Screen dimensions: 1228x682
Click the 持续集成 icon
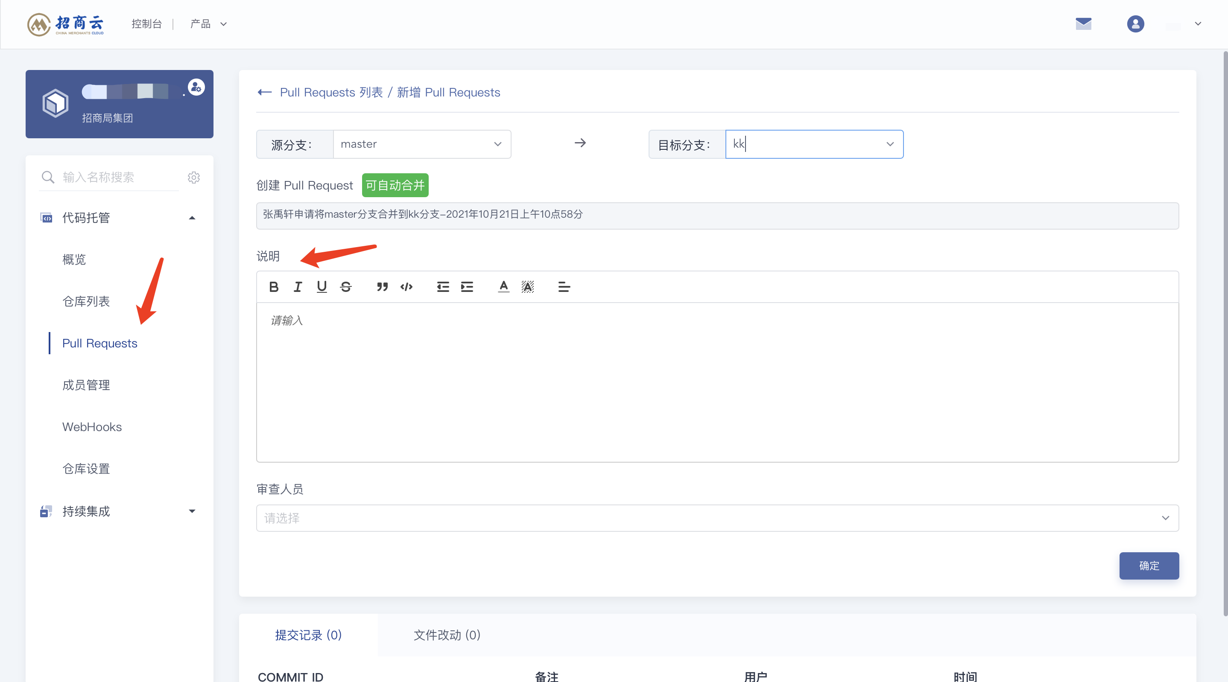pyautogui.click(x=46, y=511)
